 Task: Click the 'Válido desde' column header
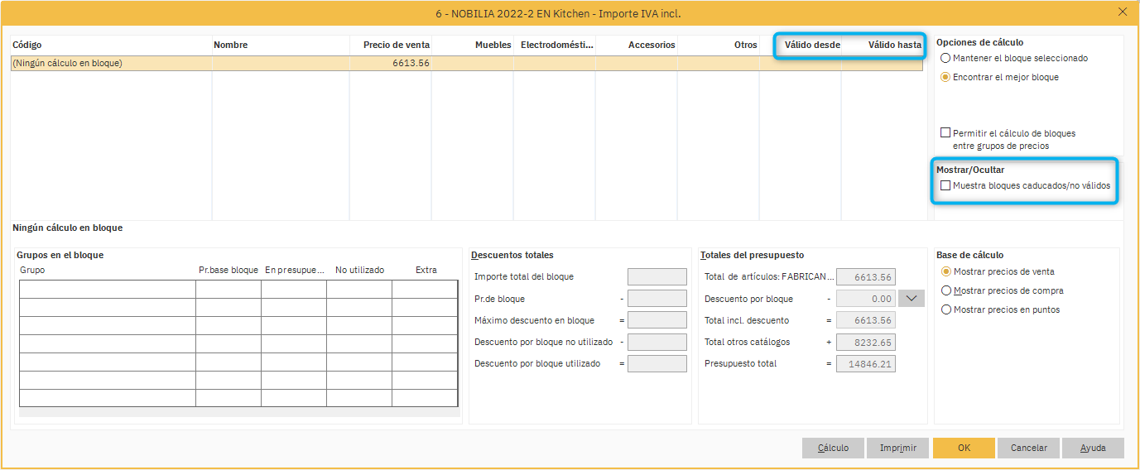[811, 45]
